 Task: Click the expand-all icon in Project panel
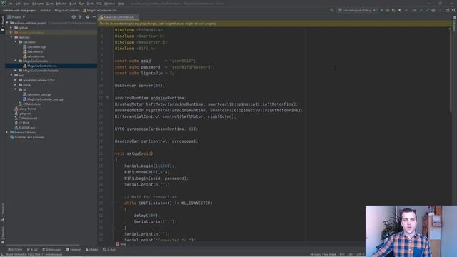(x=80, y=17)
